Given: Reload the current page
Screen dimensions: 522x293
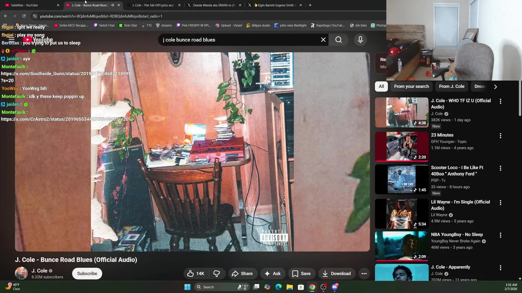Looking at the screenshot, I should (24, 16).
